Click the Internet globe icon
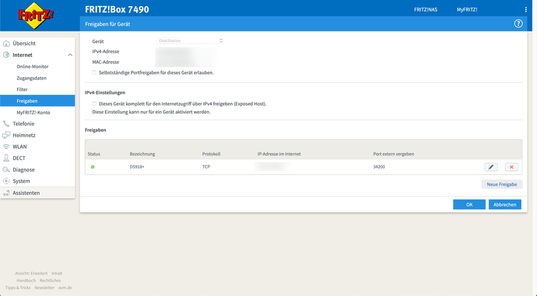 [x=6, y=55]
